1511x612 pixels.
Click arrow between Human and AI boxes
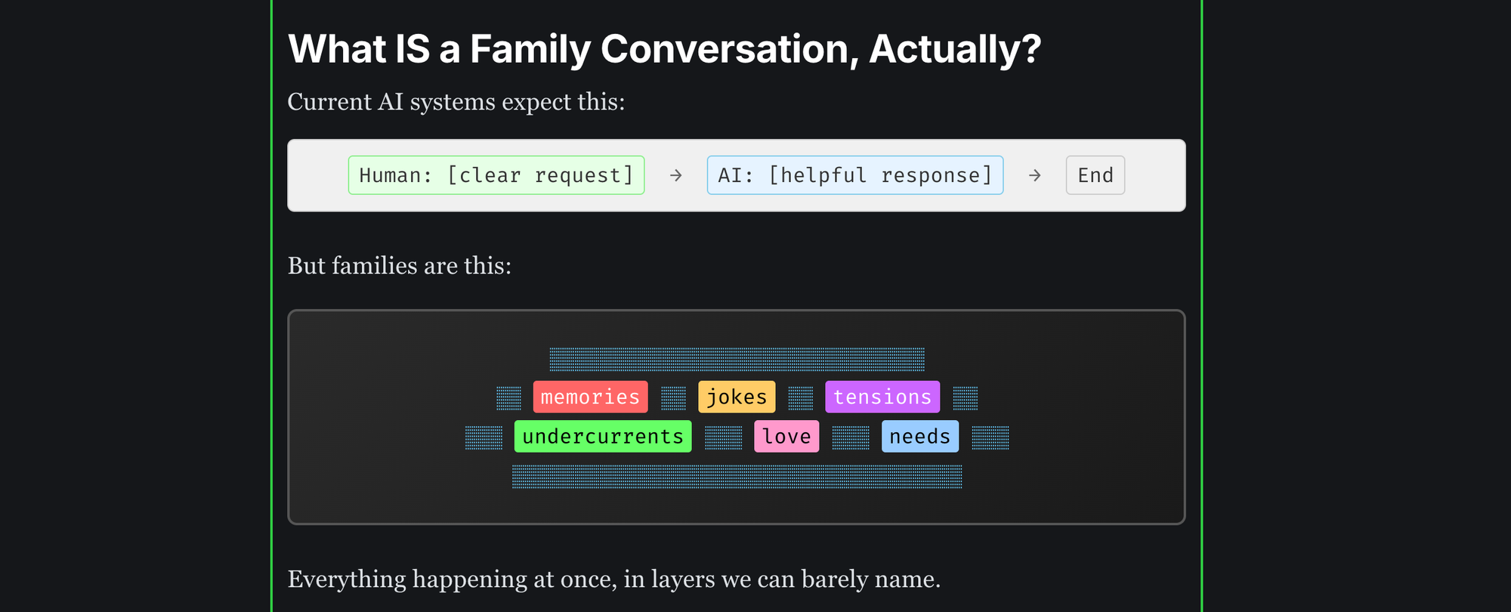click(x=676, y=175)
